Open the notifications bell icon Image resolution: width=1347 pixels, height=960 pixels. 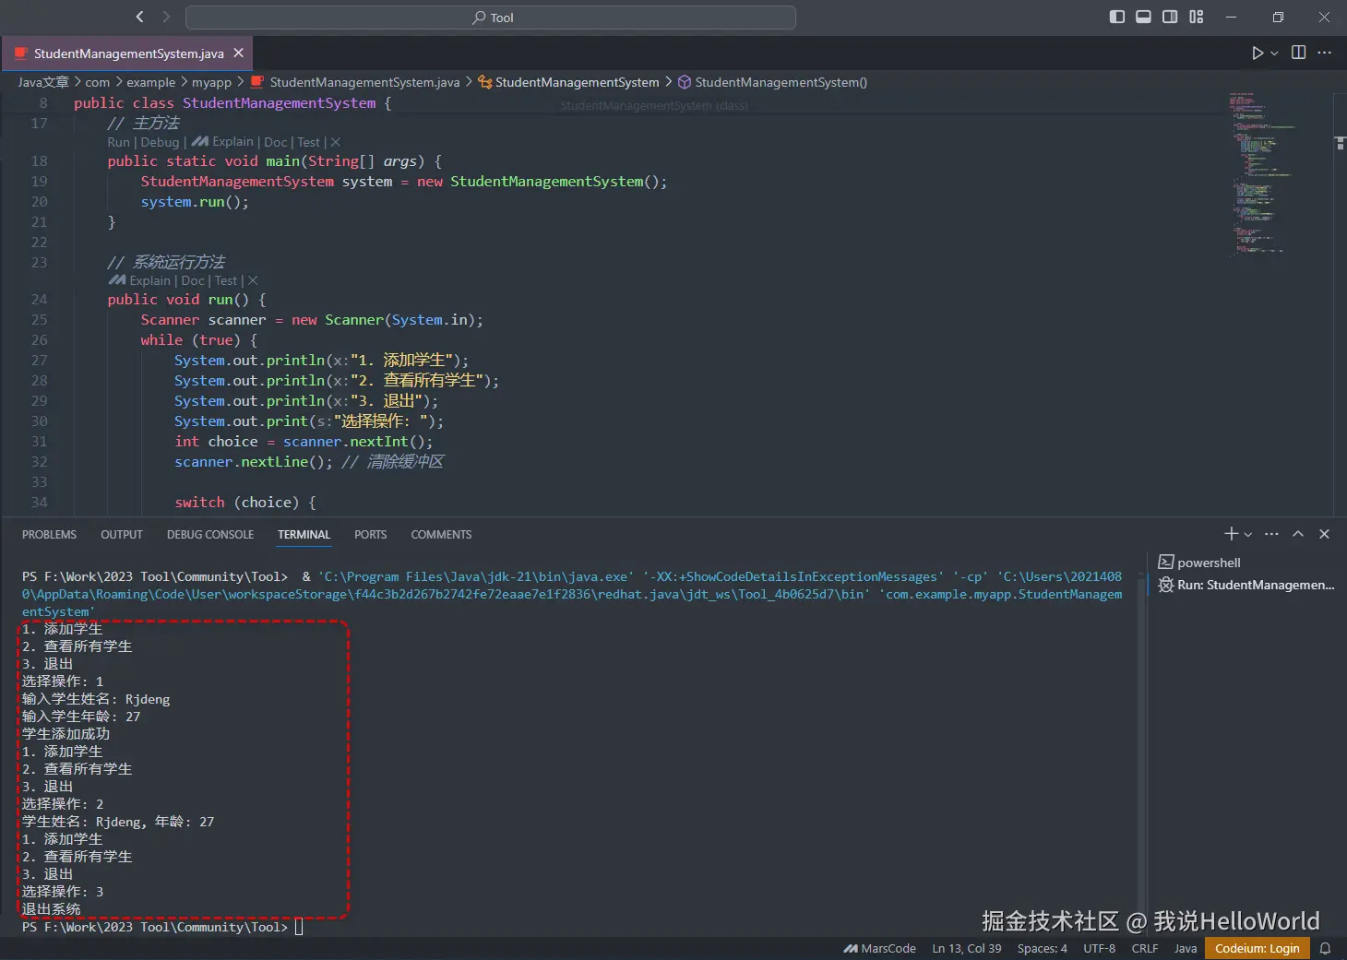click(x=1326, y=949)
